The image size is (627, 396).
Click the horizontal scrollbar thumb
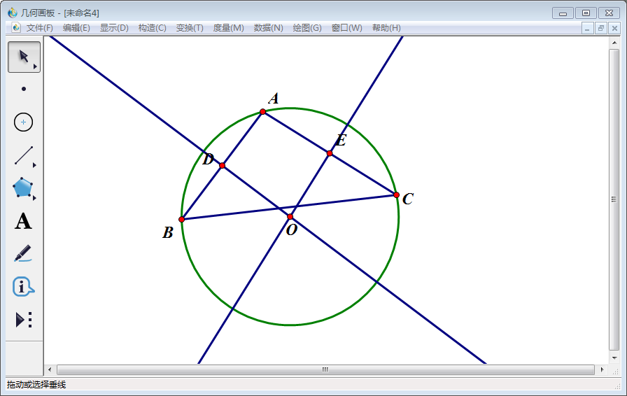point(325,369)
